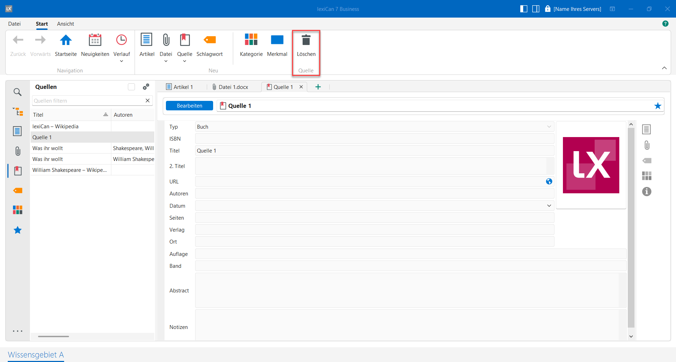676x362 pixels.
Task: Expand the Datum dropdown
Action: tap(549, 206)
